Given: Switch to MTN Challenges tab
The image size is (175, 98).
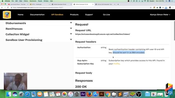Looking at the screenshot, I should tap(40, 4).
